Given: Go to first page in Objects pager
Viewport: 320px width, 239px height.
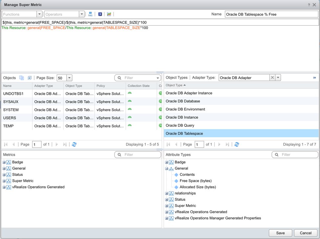Looking at the screenshot, I should (x=6, y=144).
